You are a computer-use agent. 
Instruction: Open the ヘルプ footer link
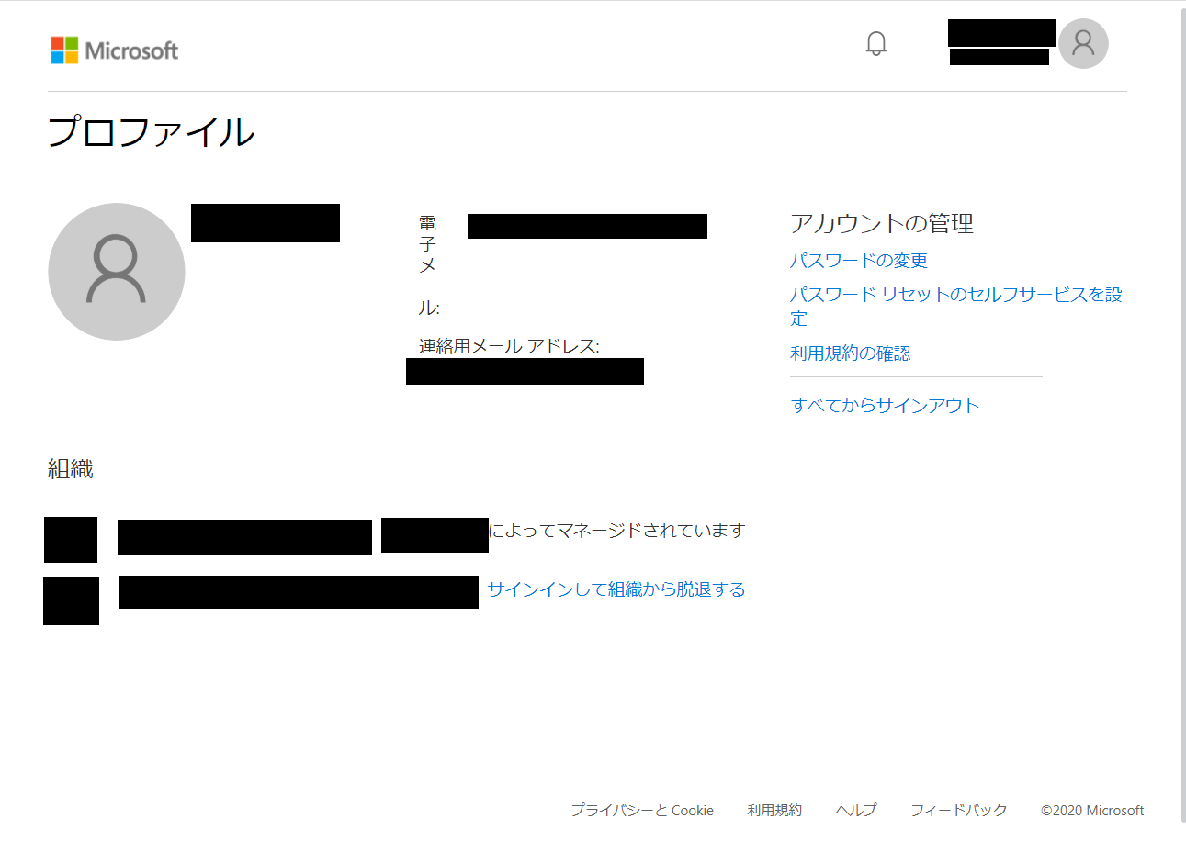pyautogui.click(x=856, y=810)
